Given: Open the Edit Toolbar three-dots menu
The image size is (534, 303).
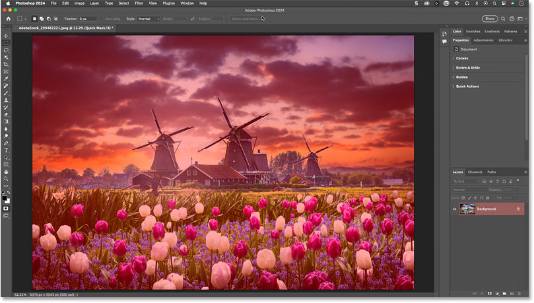Looking at the screenshot, I should click(x=6, y=186).
